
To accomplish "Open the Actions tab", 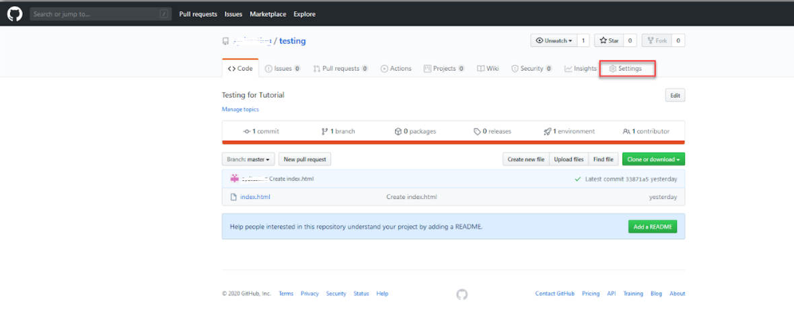I will point(396,69).
